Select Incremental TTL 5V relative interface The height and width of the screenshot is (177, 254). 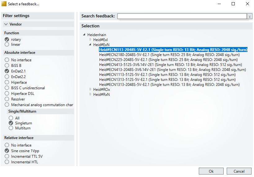[x=7, y=156]
